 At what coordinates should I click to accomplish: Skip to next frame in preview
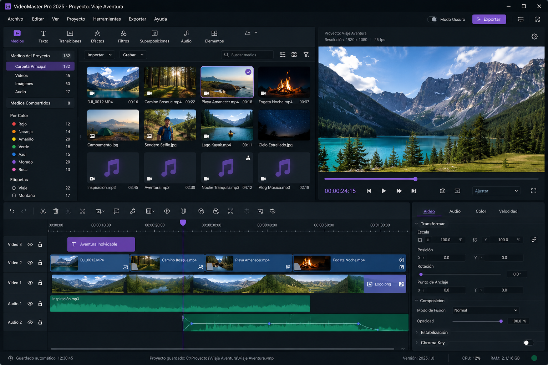pos(413,191)
